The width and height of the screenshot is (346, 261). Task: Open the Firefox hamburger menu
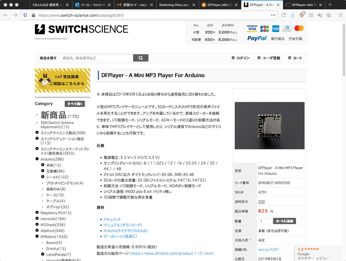pyautogui.click(x=341, y=15)
